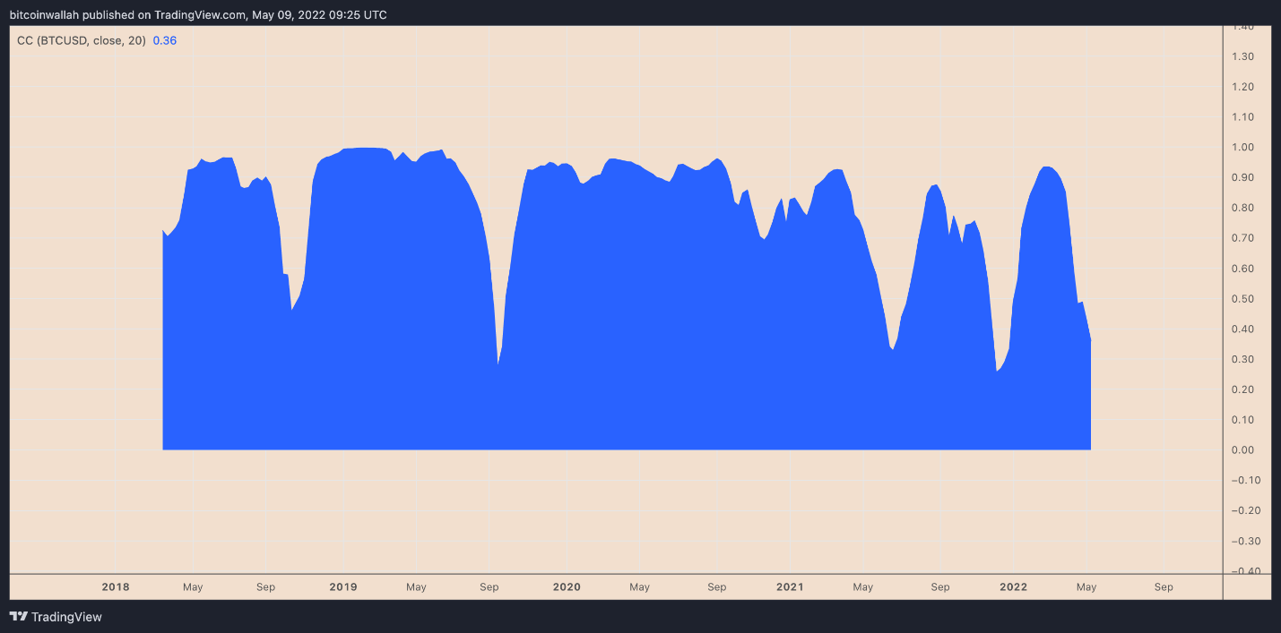Select the 2022 time axis label

pyautogui.click(x=1014, y=587)
